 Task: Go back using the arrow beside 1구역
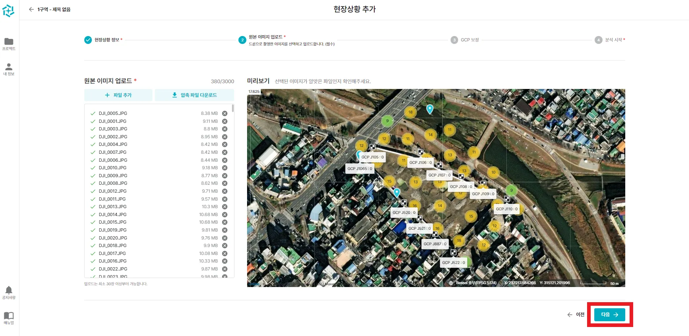coord(31,9)
